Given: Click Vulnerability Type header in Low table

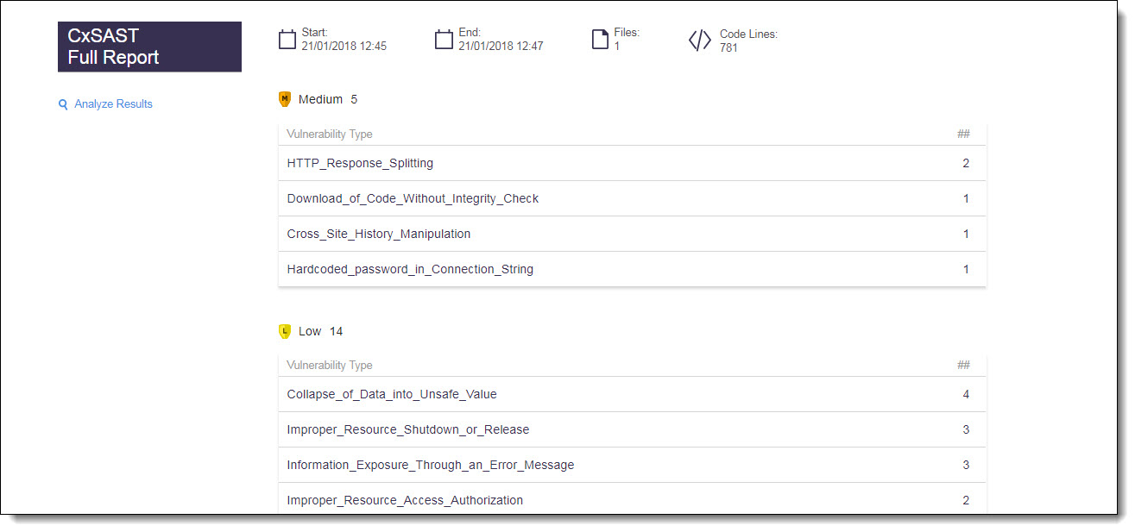Looking at the screenshot, I should 330,366.
